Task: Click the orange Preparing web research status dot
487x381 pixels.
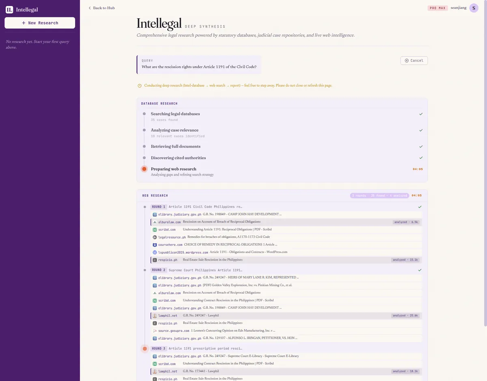Action: [144, 169]
